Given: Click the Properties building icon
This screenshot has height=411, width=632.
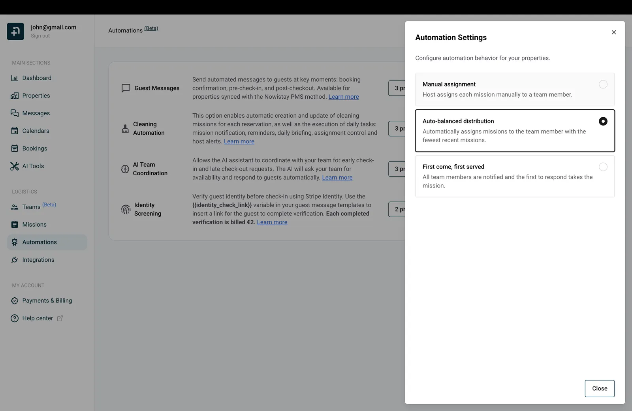Looking at the screenshot, I should [x=15, y=96].
